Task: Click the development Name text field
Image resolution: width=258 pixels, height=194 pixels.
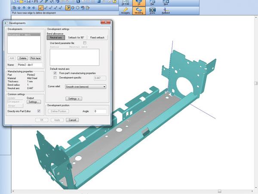Action: 31,65
